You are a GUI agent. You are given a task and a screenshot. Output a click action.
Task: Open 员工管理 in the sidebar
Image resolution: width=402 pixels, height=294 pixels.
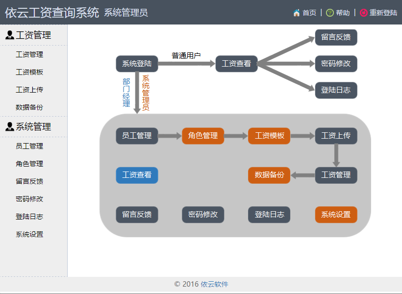(x=29, y=146)
